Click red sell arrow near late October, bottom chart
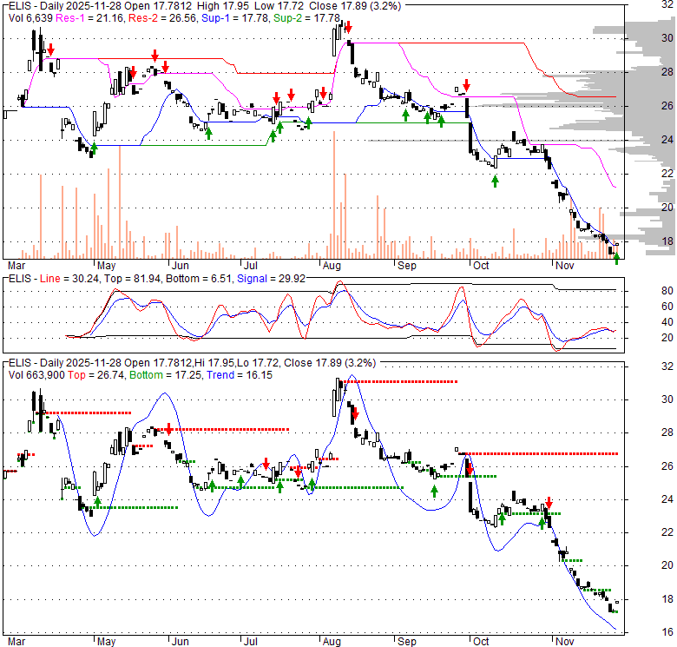The image size is (677, 647). tap(549, 502)
